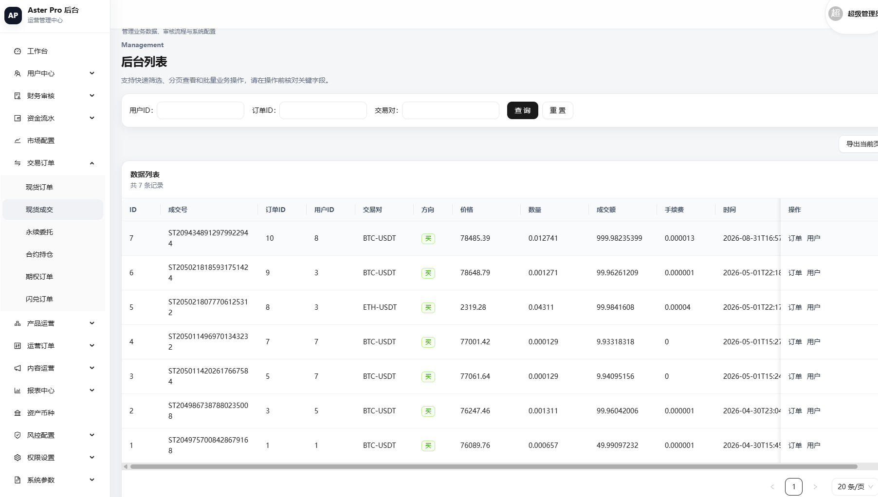Viewport: 878px width, 497px height.
Task: Collapse the 交易订单 menu chevron
Action: point(92,163)
